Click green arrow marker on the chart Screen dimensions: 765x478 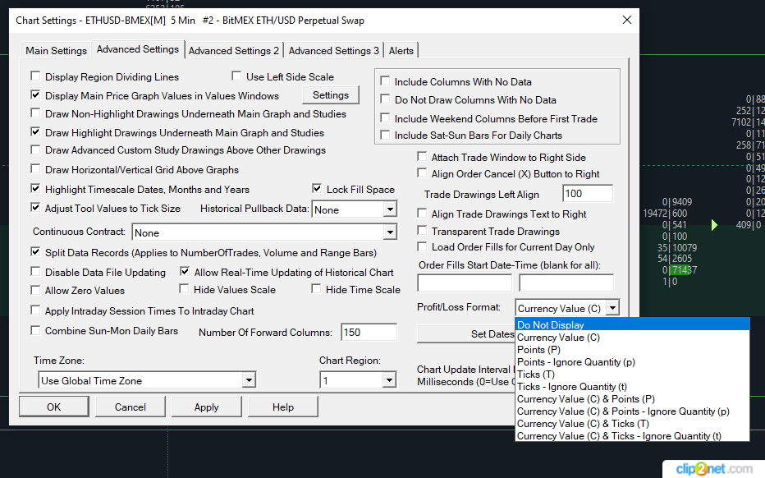point(714,225)
